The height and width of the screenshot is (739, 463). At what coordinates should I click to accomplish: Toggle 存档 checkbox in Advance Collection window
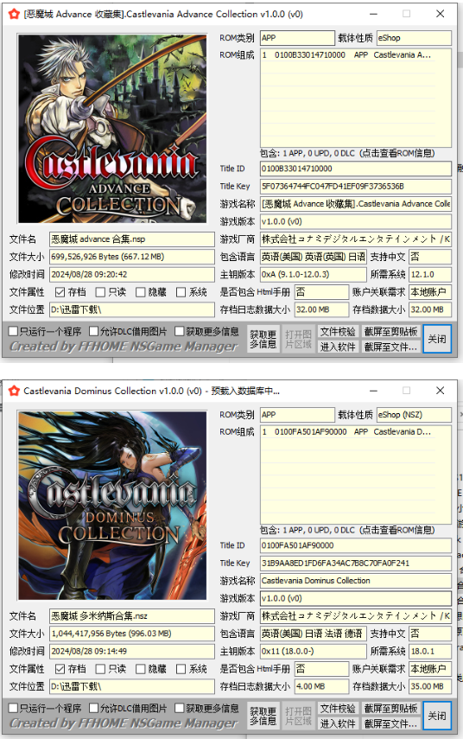coord(60,292)
